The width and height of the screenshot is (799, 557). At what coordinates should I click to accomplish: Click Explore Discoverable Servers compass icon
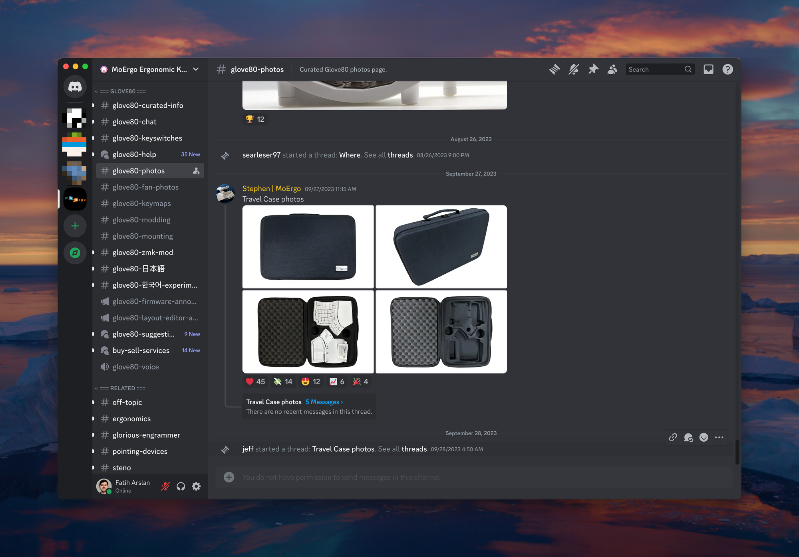coord(75,253)
